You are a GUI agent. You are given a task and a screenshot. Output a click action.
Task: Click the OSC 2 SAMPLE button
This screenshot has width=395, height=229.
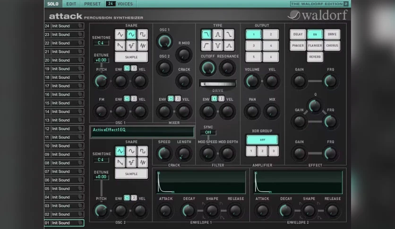(131, 174)
